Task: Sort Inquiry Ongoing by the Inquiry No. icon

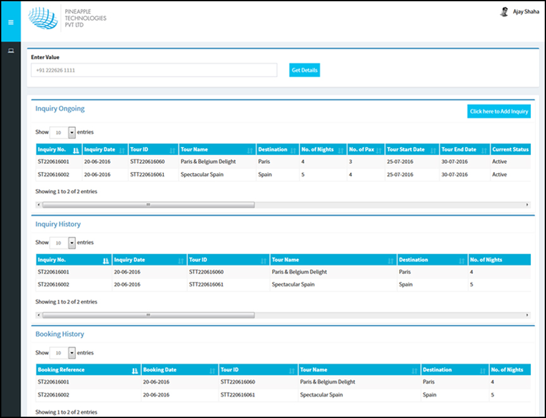Action: pyautogui.click(x=75, y=149)
